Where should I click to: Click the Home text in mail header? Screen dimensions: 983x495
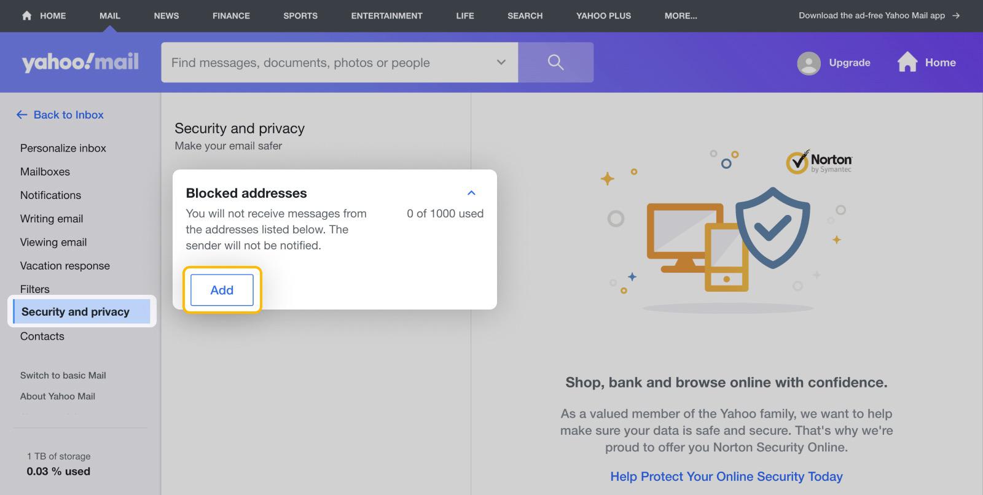pos(940,62)
